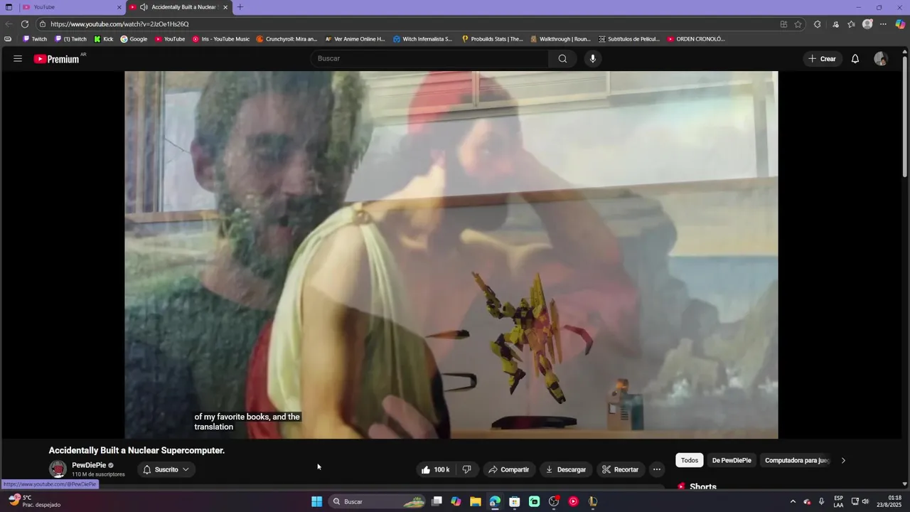The height and width of the screenshot is (512, 910).
Task: Open the Twitch bookmark
Action: (35, 39)
